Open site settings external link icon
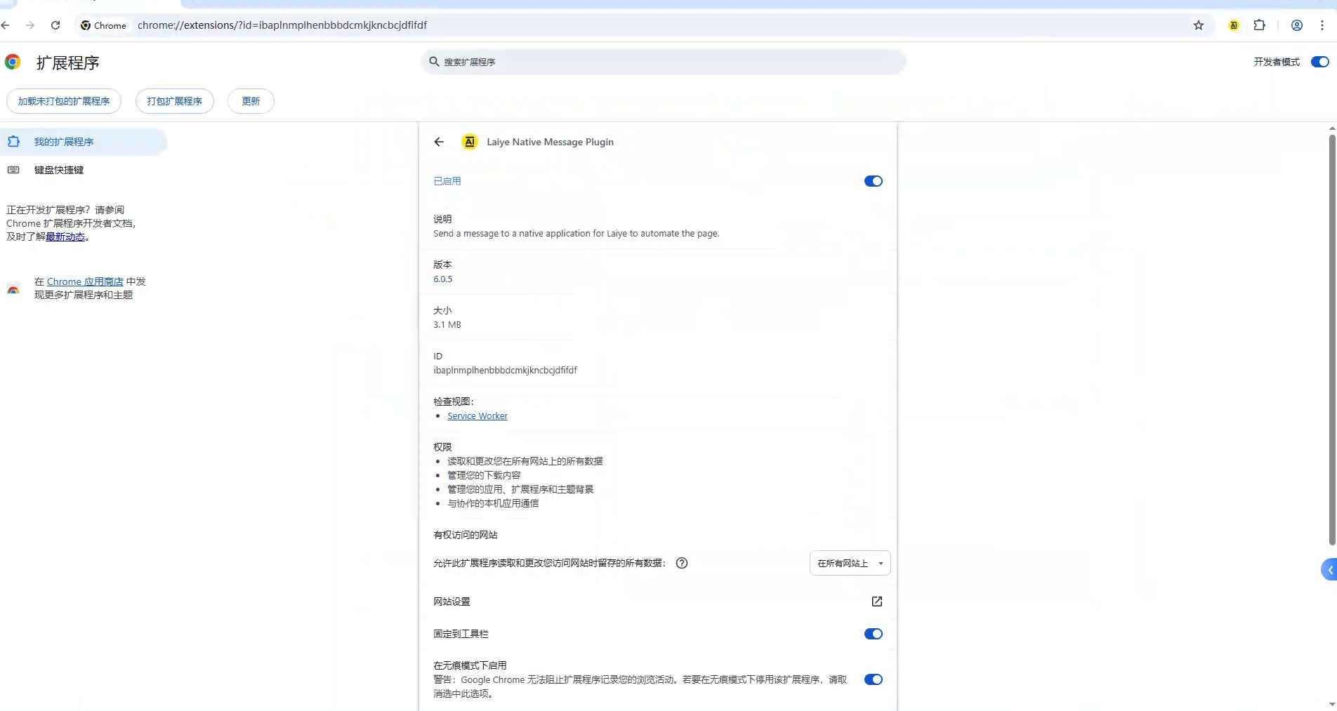This screenshot has width=1337, height=711. (x=876, y=602)
